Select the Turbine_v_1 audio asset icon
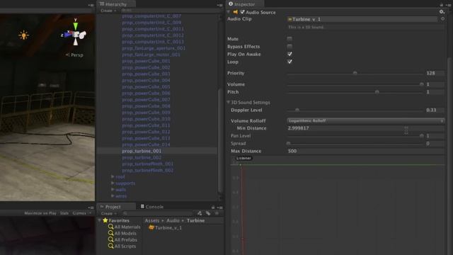The width and height of the screenshot is (453, 255). point(151,227)
